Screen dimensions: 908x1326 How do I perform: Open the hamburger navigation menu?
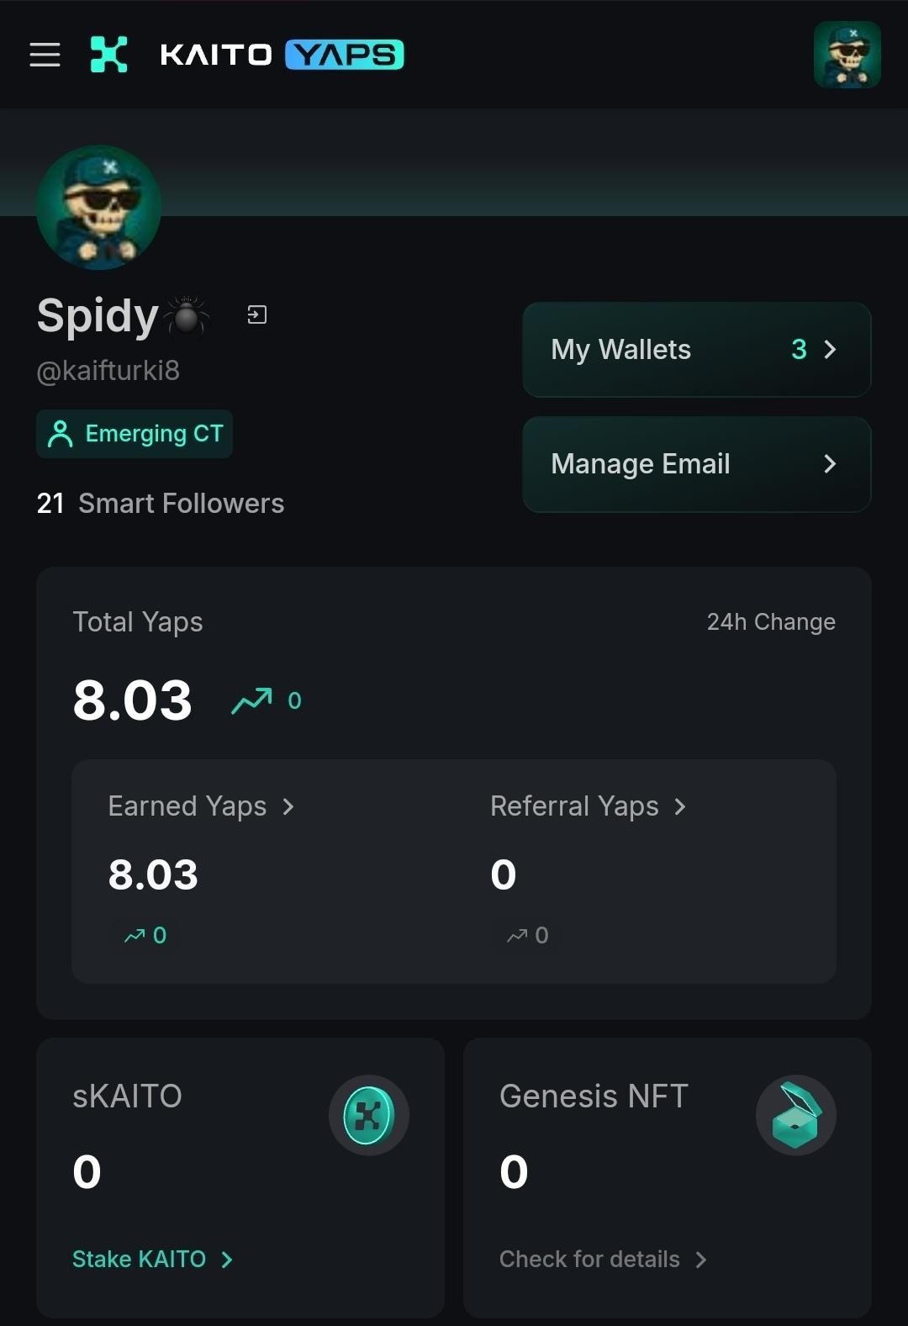pos(45,55)
